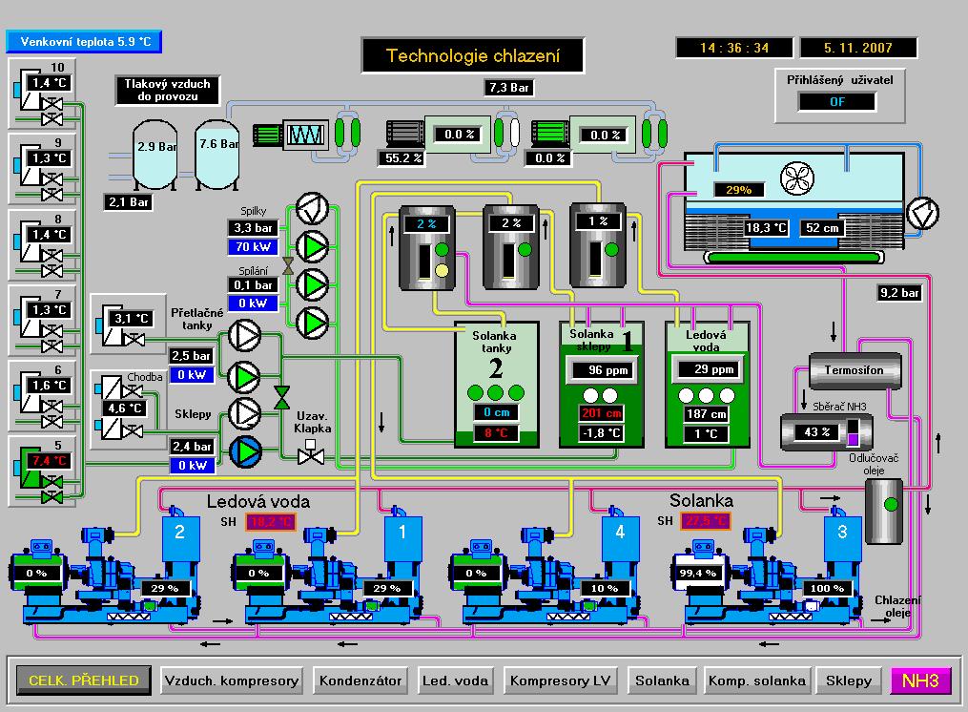This screenshot has height=712, width=968.
Task: Click the green air dryer next to the 0.0 % box
Action: tap(550, 134)
